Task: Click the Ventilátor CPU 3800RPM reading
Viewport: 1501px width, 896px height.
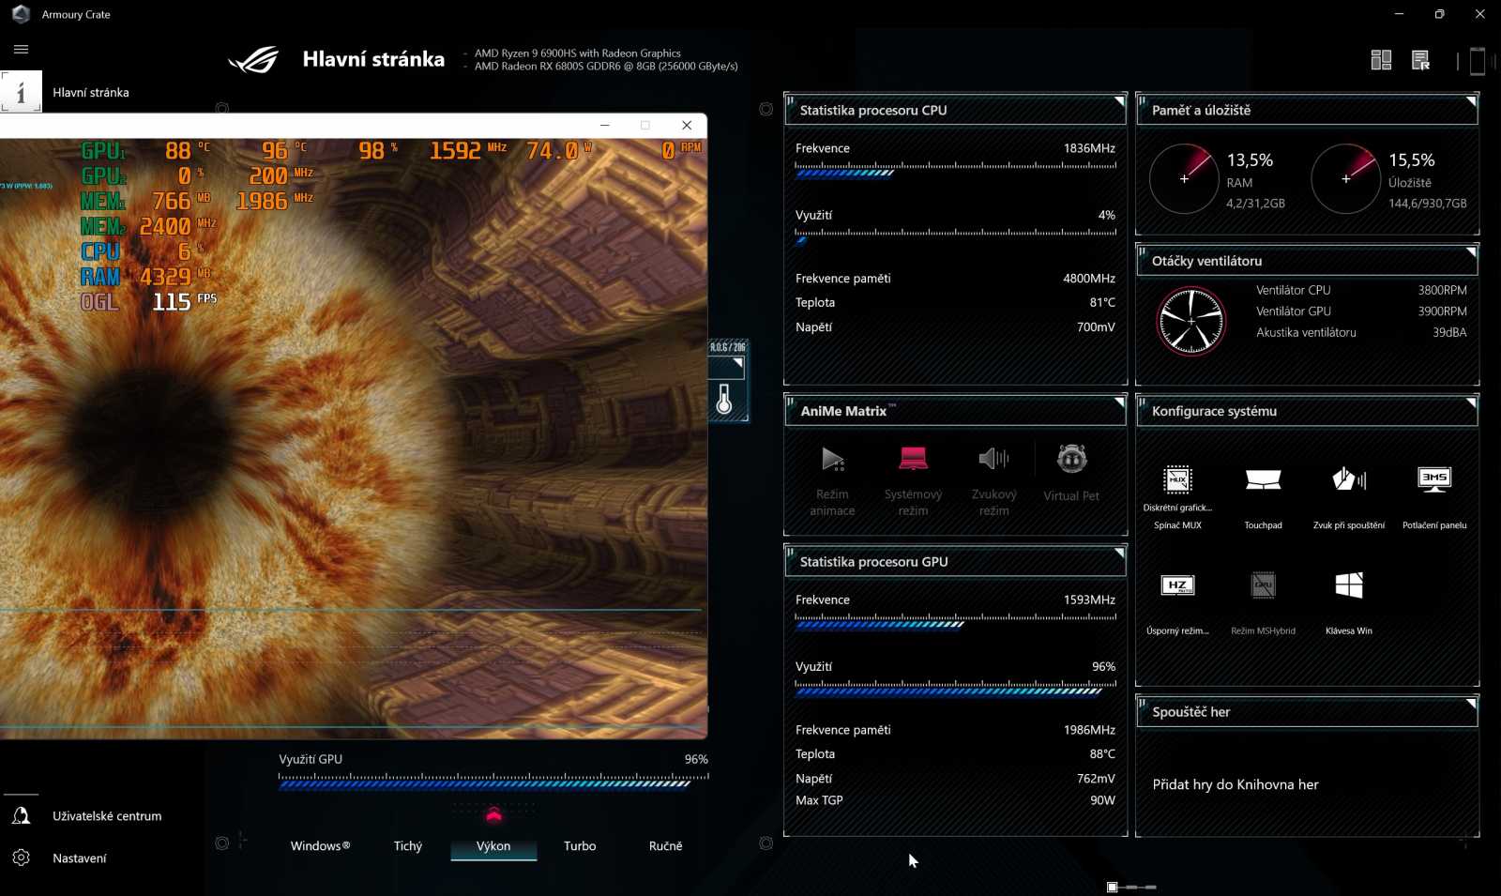Action: [1442, 290]
